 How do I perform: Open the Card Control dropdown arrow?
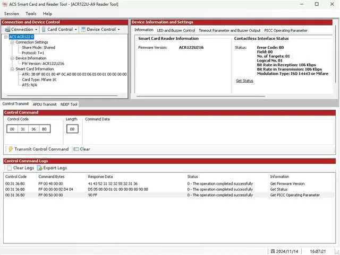(x=75, y=30)
